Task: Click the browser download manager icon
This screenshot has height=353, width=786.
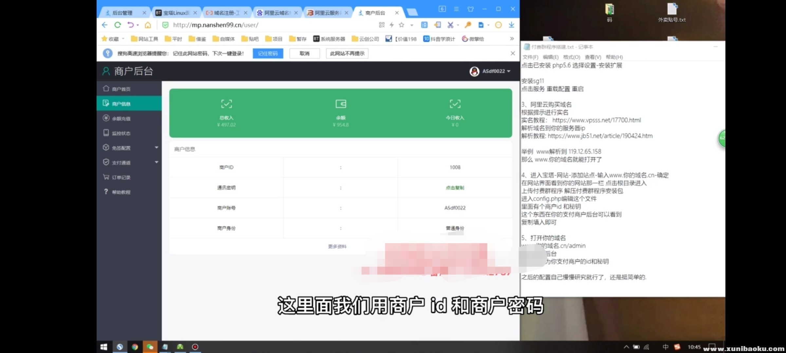Action: pos(511,25)
